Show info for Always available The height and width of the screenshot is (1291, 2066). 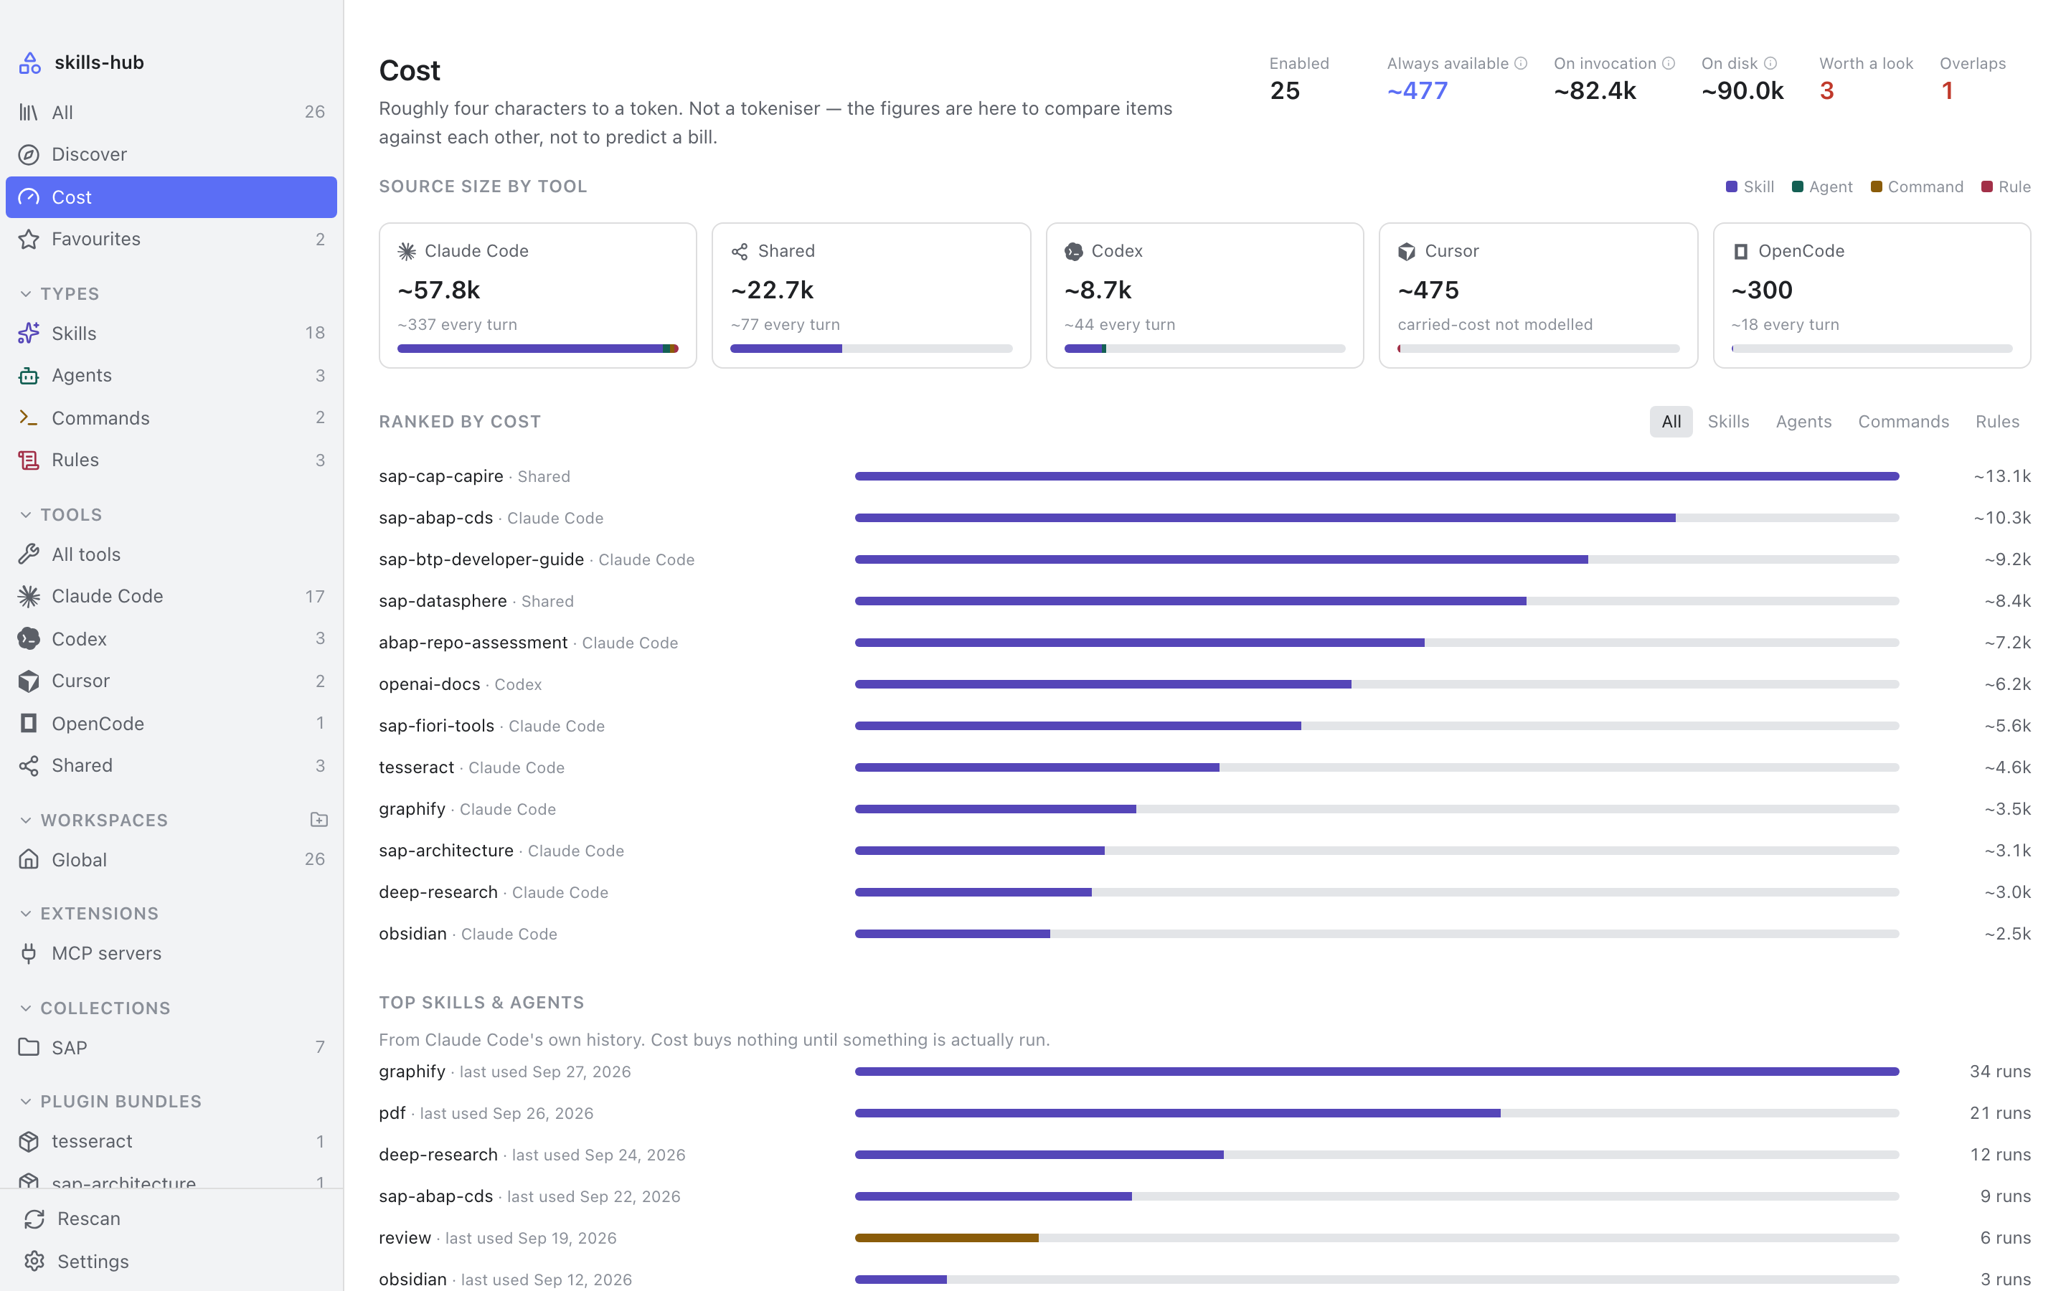tap(1521, 63)
